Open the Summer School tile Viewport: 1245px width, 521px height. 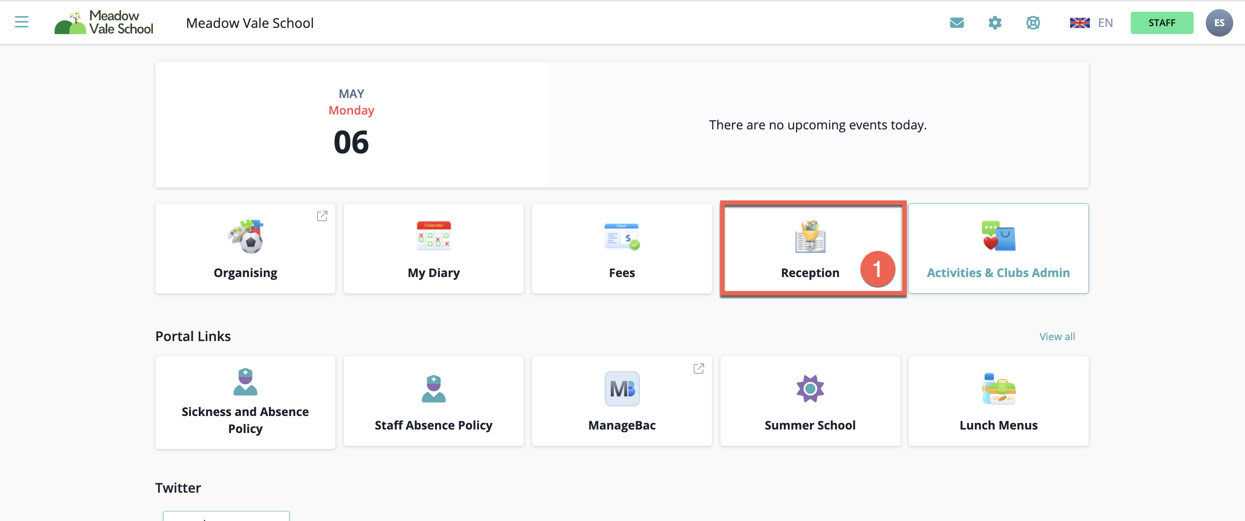(810, 402)
